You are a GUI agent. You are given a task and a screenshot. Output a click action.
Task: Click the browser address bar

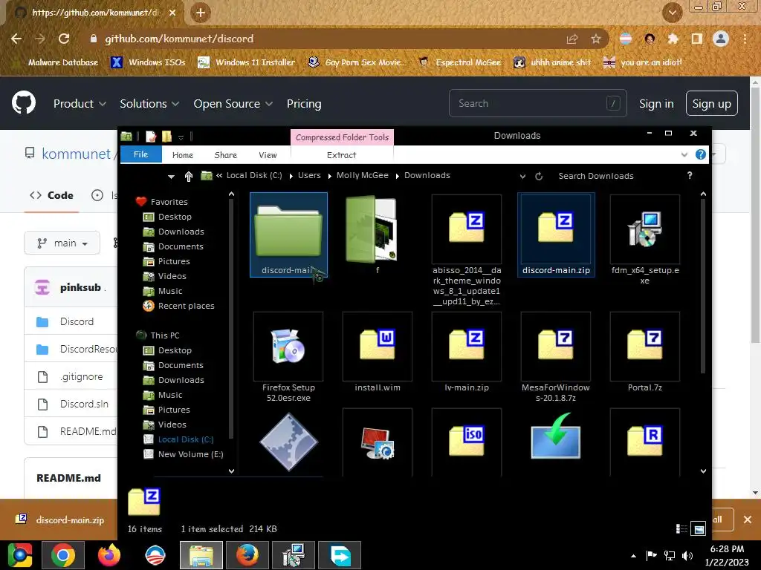325,39
